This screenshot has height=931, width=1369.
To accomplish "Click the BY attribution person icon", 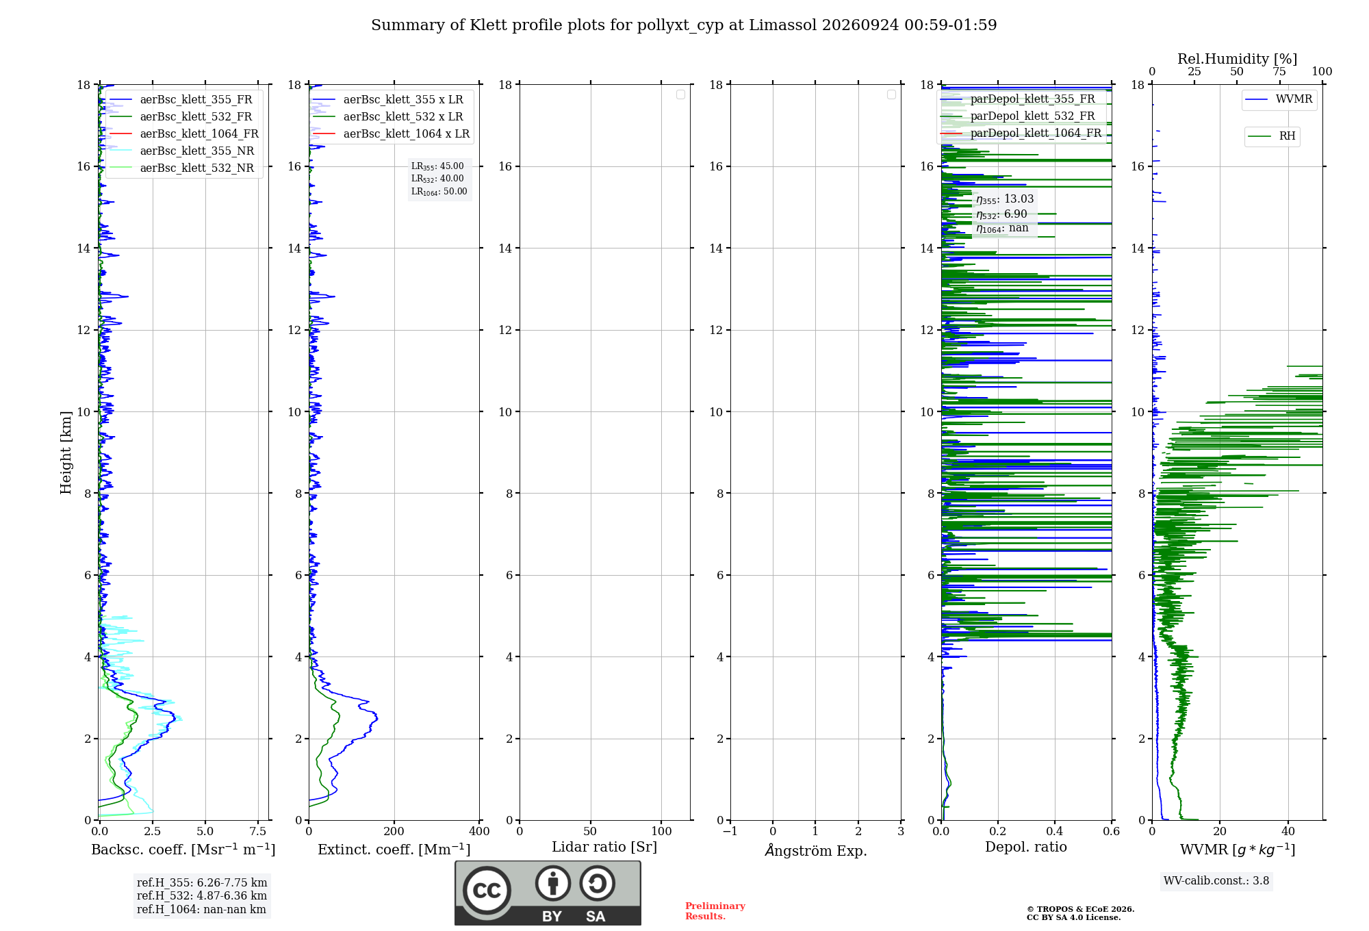I will click(x=552, y=883).
